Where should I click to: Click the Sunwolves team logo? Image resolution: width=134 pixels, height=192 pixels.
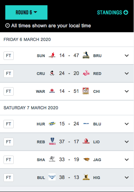(52, 55)
